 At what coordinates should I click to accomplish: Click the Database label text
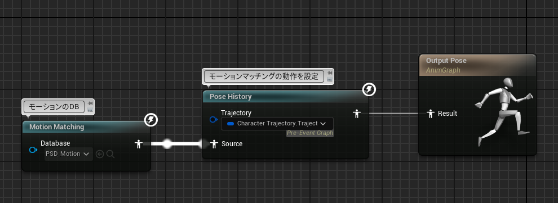coord(55,143)
